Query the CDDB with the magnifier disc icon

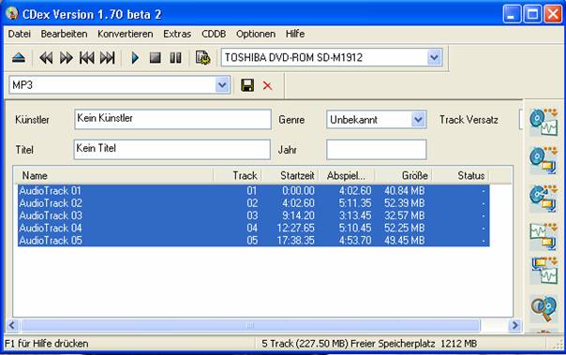544,308
